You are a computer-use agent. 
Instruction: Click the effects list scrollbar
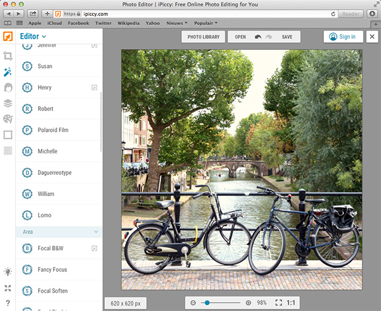101,122
